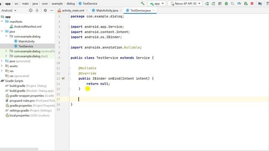Click the Service class name in 'extends Service'

tap(143, 58)
